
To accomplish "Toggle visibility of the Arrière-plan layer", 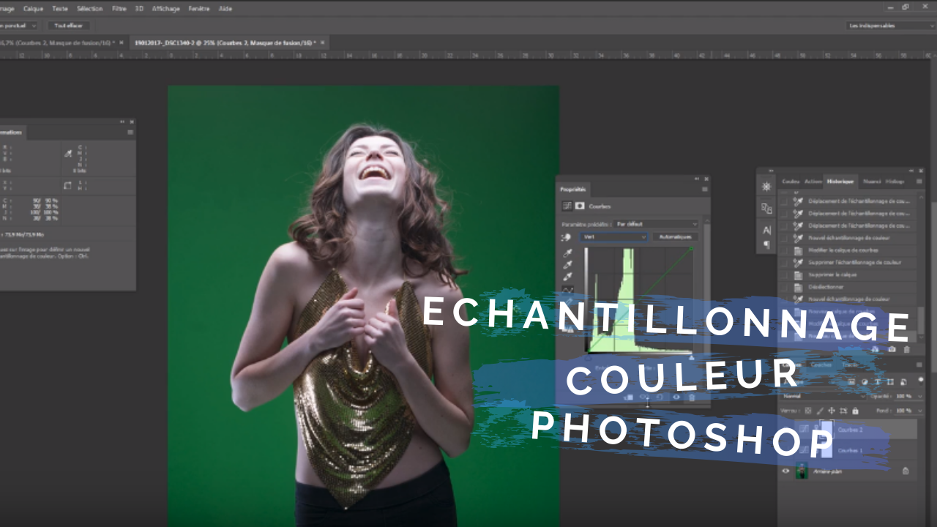I will (786, 471).
